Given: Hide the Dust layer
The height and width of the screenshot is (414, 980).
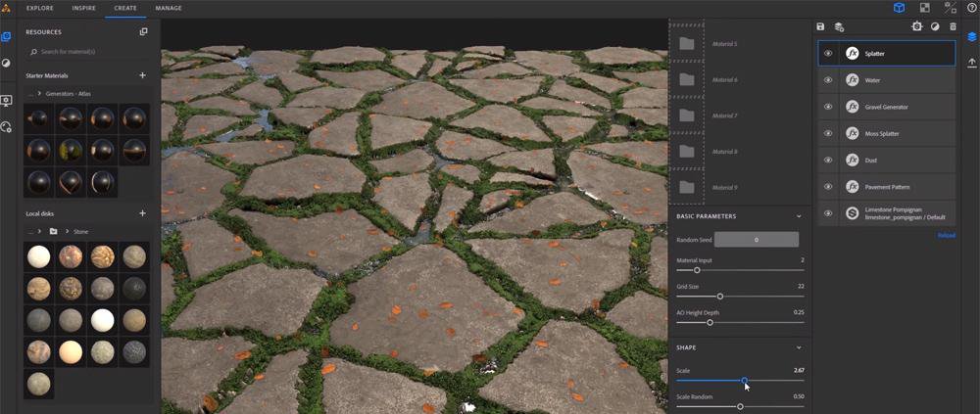Looking at the screenshot, I should click(x=828, y=160).
